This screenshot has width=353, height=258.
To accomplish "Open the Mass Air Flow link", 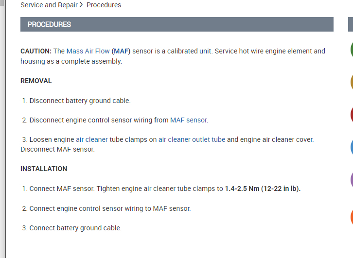I will [88, 51].
